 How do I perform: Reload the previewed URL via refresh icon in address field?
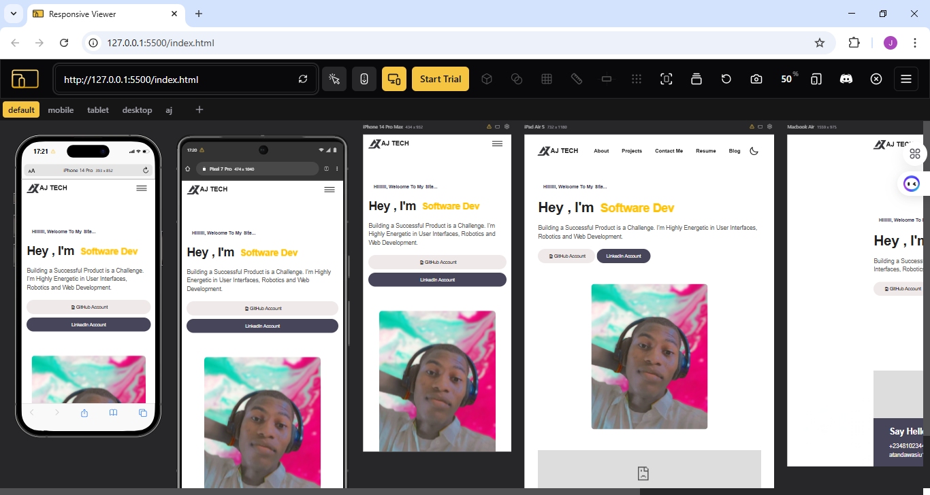coord(303,80)
